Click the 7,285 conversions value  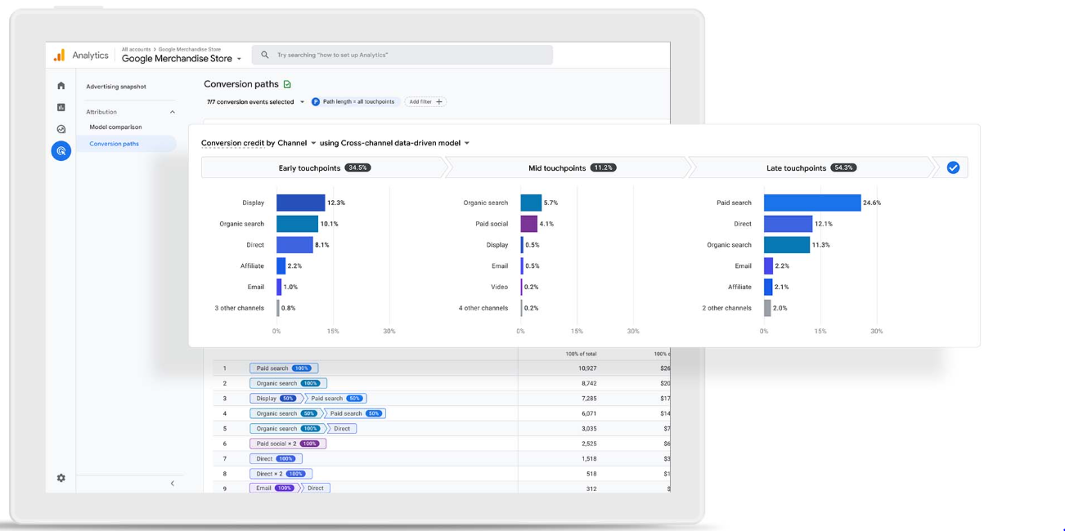pos(589,399)
